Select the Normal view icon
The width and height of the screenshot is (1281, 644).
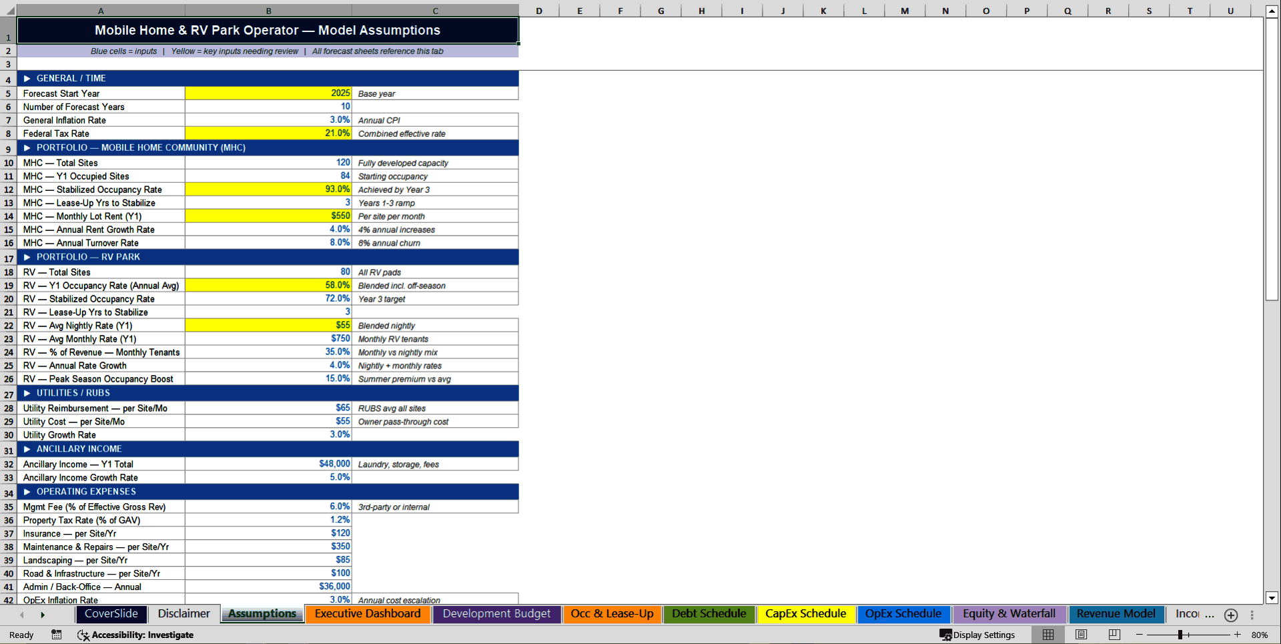click(x=1047, y=635)
